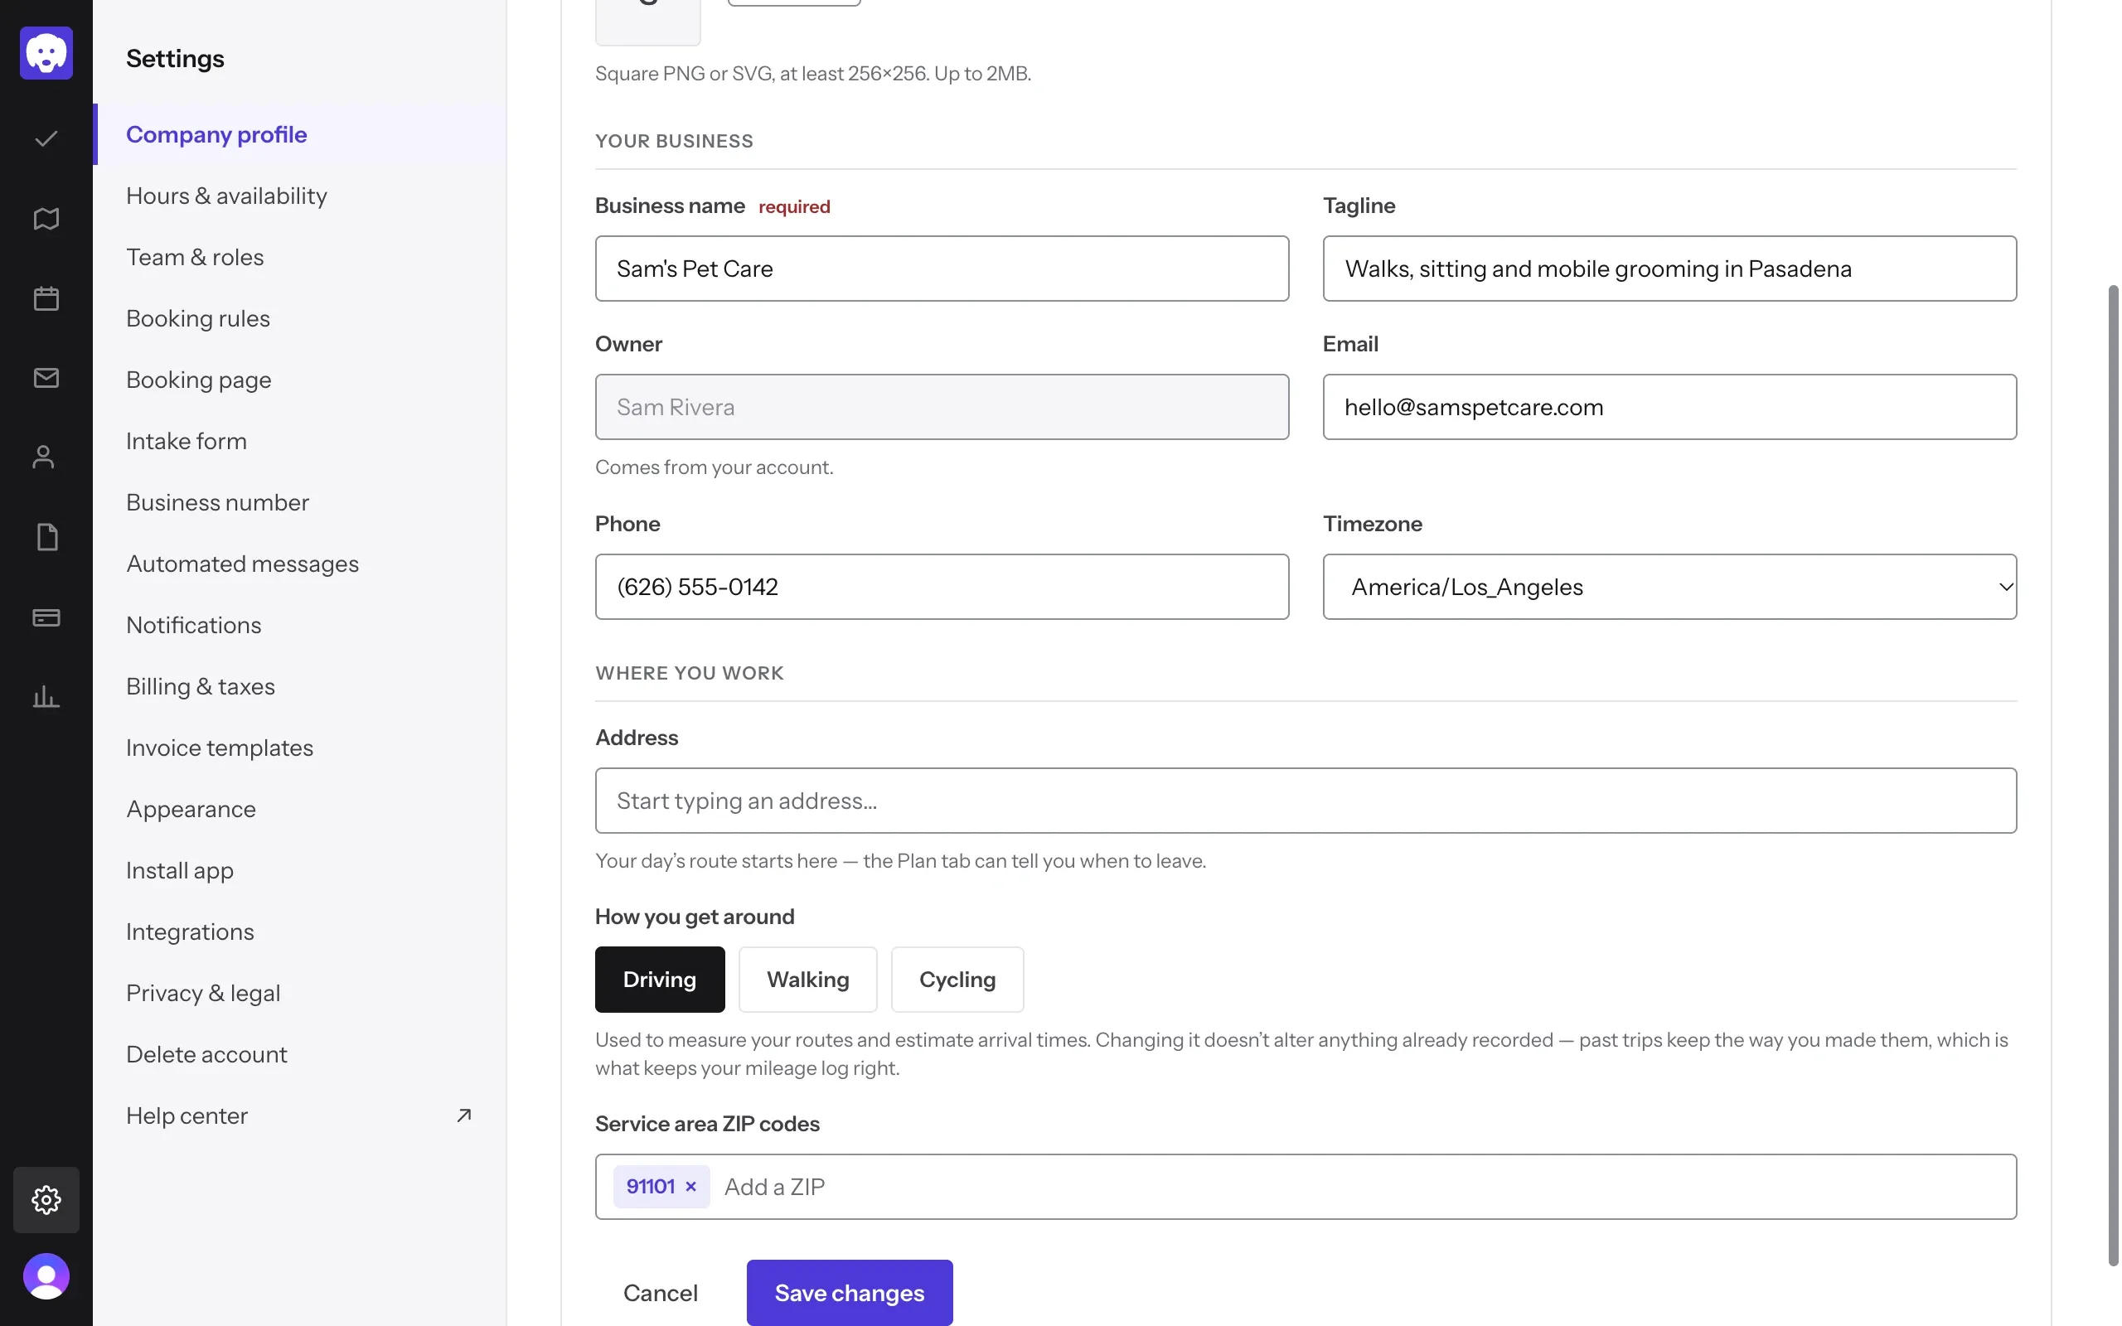Screen dimensions: 2122x1326
Task: Click the Address input field
Action: 1306,801
